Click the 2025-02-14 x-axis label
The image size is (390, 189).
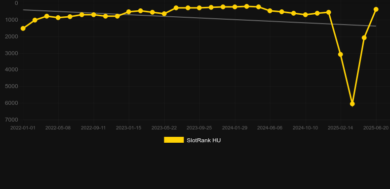click(x=341, y=128)
